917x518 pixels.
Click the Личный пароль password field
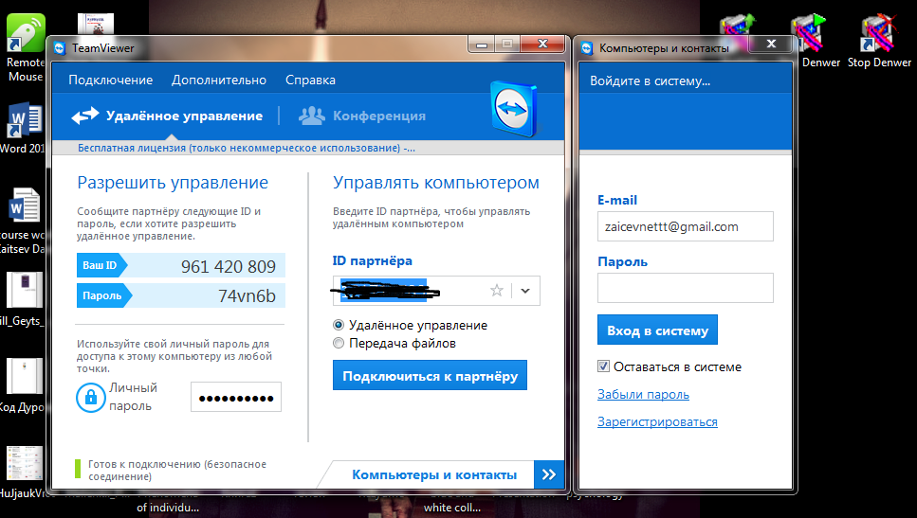(236, 397)
